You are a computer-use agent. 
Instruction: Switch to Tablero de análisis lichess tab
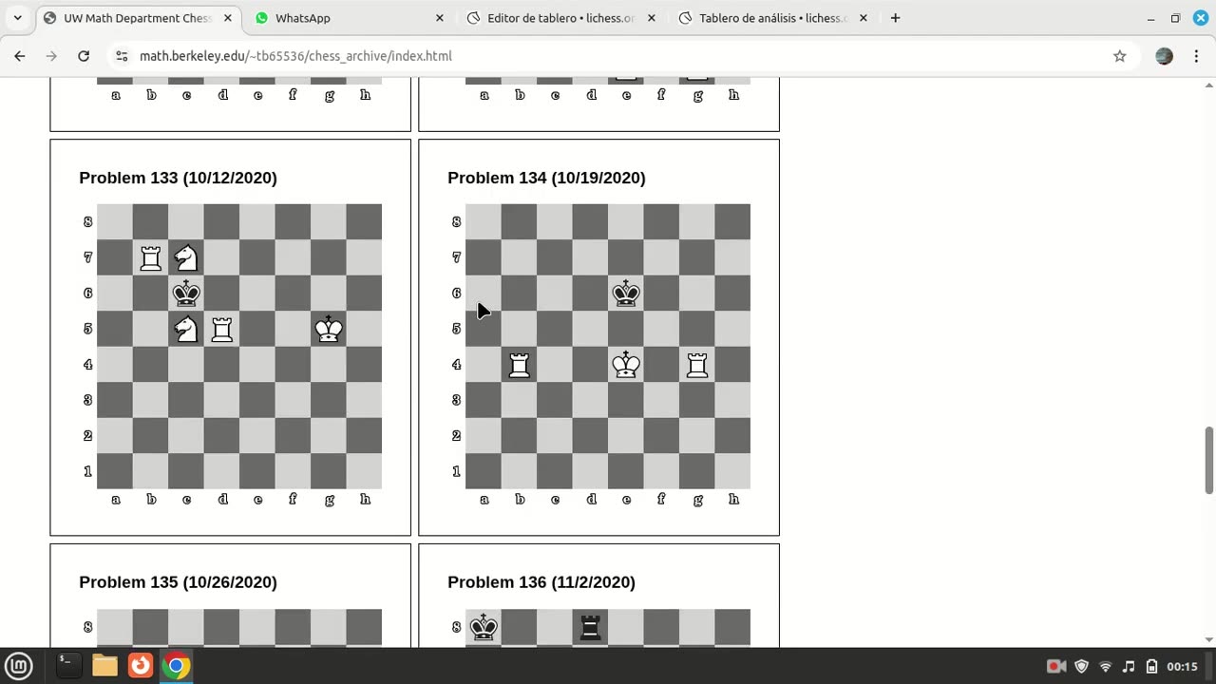(x=772, y=18)
